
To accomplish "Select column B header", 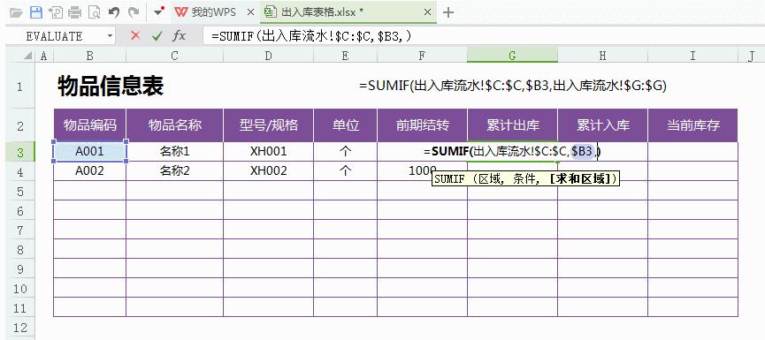I will click(x=90, y=56).
